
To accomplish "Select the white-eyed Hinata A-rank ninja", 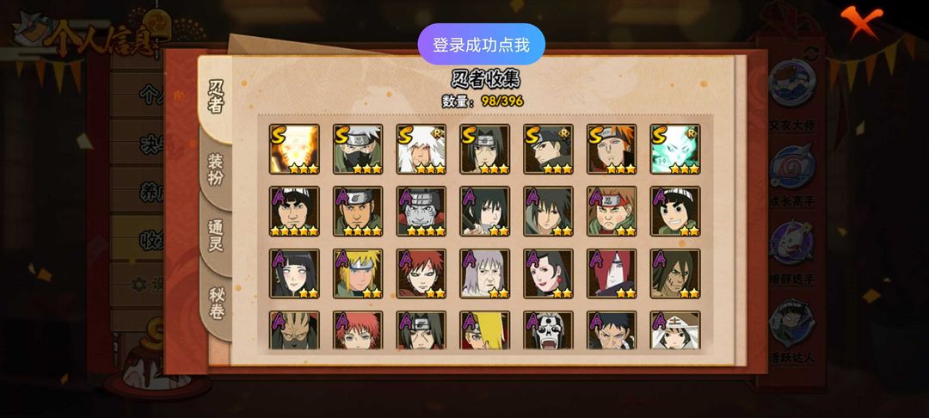I will 294,274.
